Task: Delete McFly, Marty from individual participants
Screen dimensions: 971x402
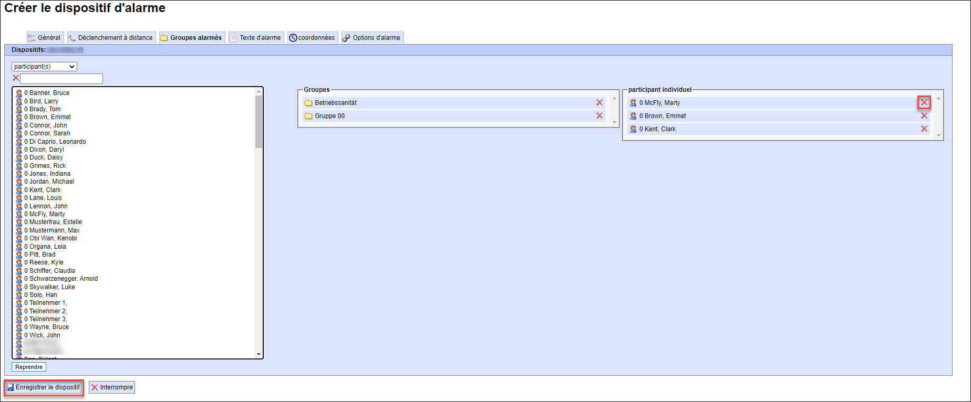Action: pos(924,102)
